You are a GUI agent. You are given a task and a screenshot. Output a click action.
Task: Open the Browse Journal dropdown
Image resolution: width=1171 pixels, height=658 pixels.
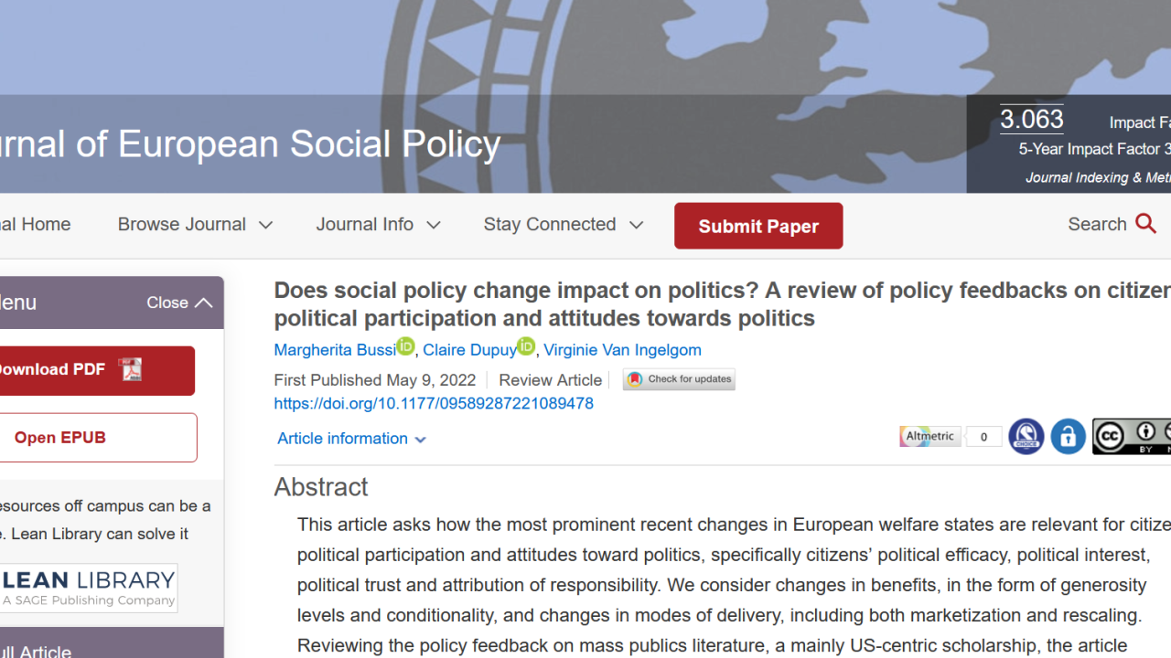195,225
